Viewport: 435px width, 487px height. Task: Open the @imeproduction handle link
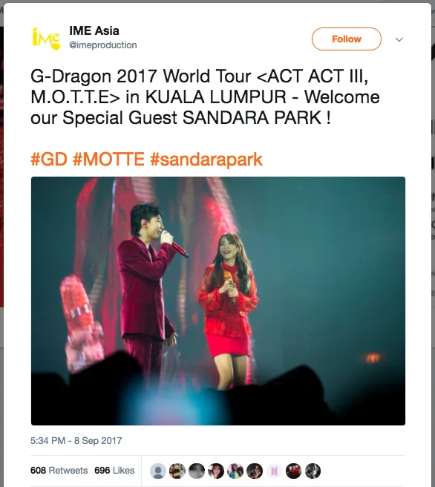pyautogui.click(x=102, y=45)
